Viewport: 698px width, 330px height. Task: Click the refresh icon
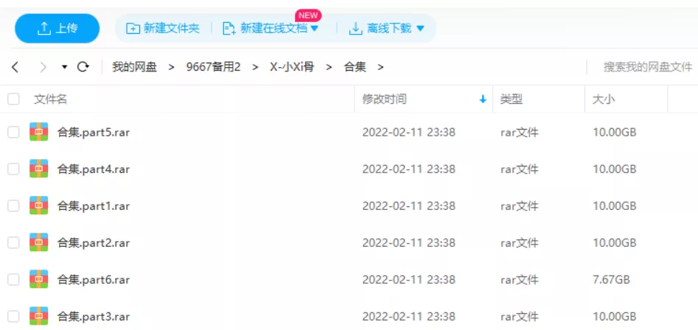click(x=83, y=67)
